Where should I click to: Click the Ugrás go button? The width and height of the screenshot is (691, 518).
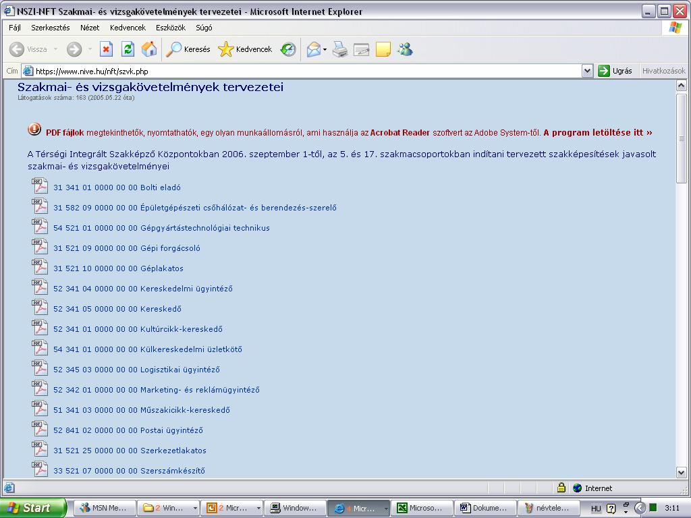click(615, 71)
